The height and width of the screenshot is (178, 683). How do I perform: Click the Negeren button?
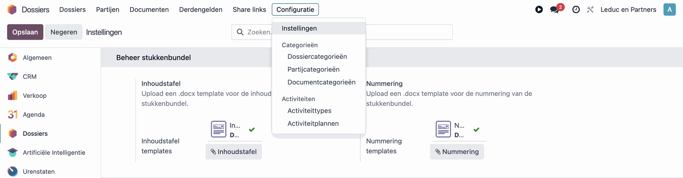click(64, 32)
